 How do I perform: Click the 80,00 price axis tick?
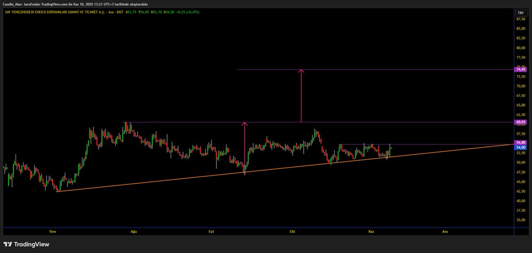point(520,48)
